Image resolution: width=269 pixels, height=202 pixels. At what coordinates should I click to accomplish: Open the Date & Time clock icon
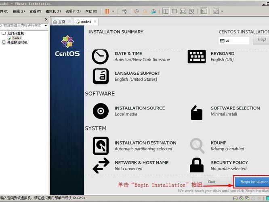[x=100, y=57]
